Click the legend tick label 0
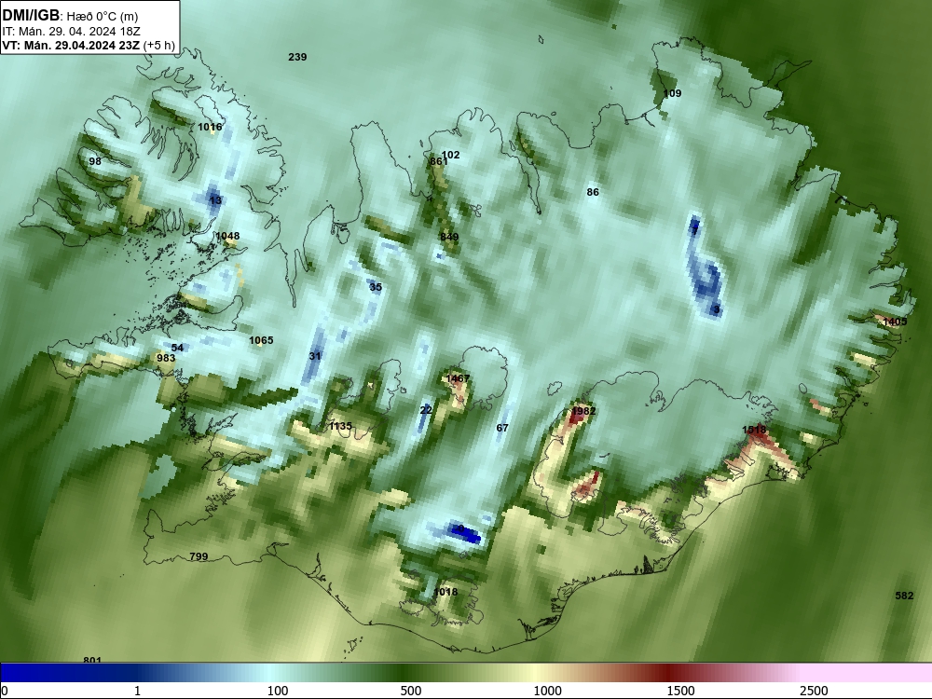 4,690
